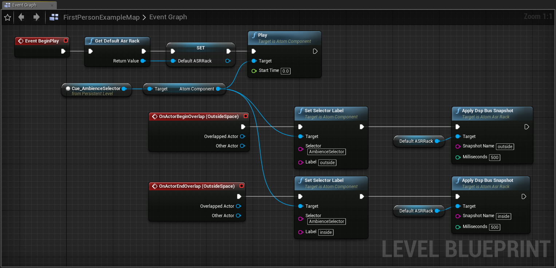Click Play node Start Time pin
This screenshot has height=268, width=556.
(254, 71)
